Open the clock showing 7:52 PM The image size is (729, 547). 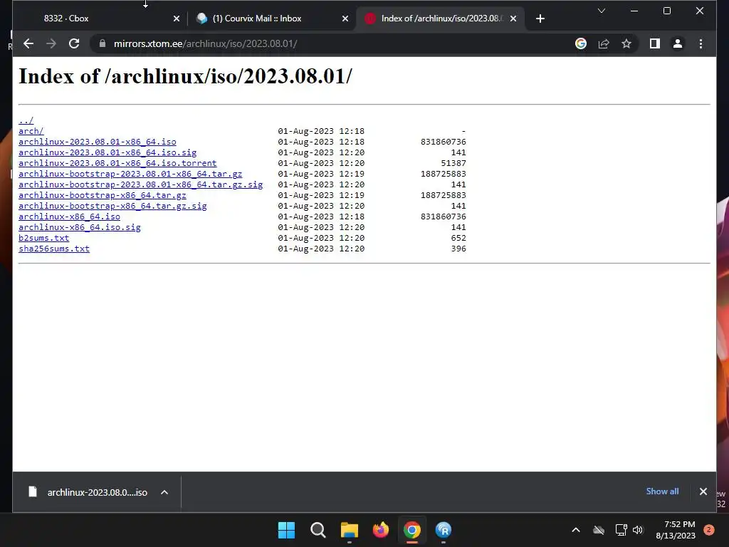pos(676,530)
